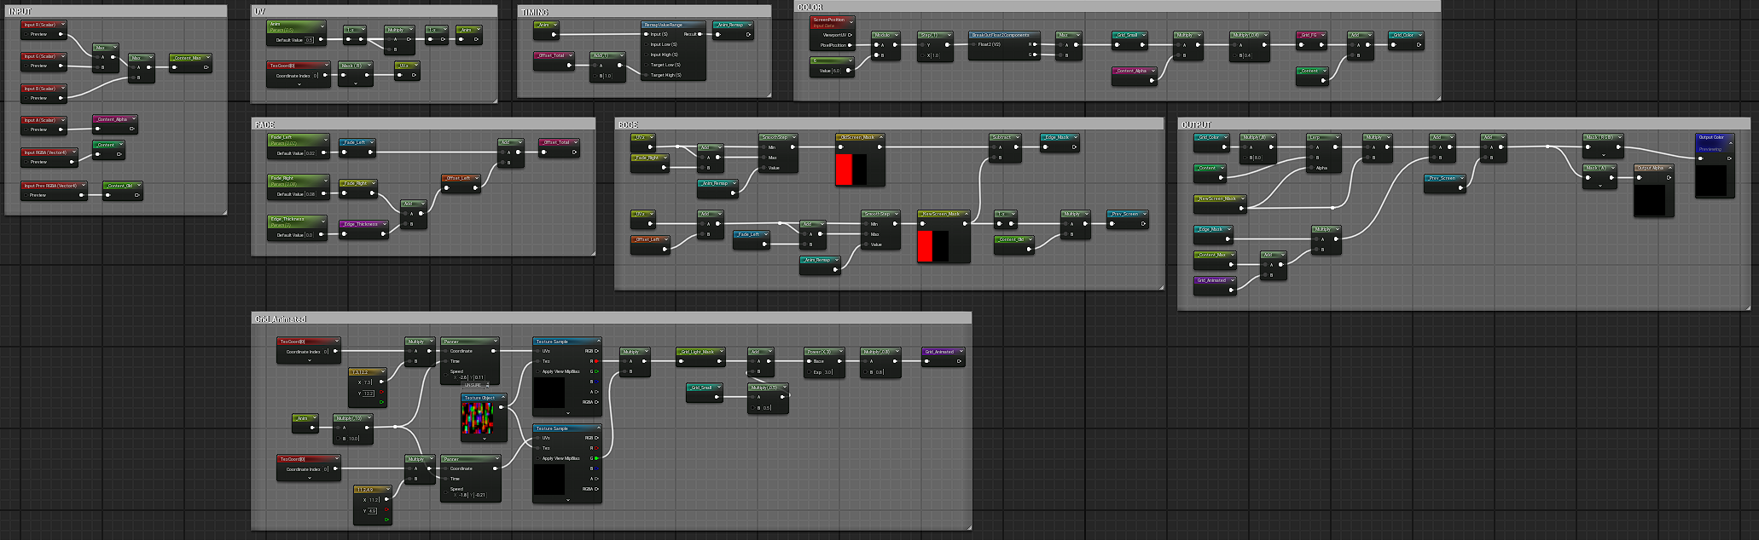Image resolution: width=1759 pixels, height=540 pixels.
Task: Select the TIMING comment box header
Action: tap(644, 11)
